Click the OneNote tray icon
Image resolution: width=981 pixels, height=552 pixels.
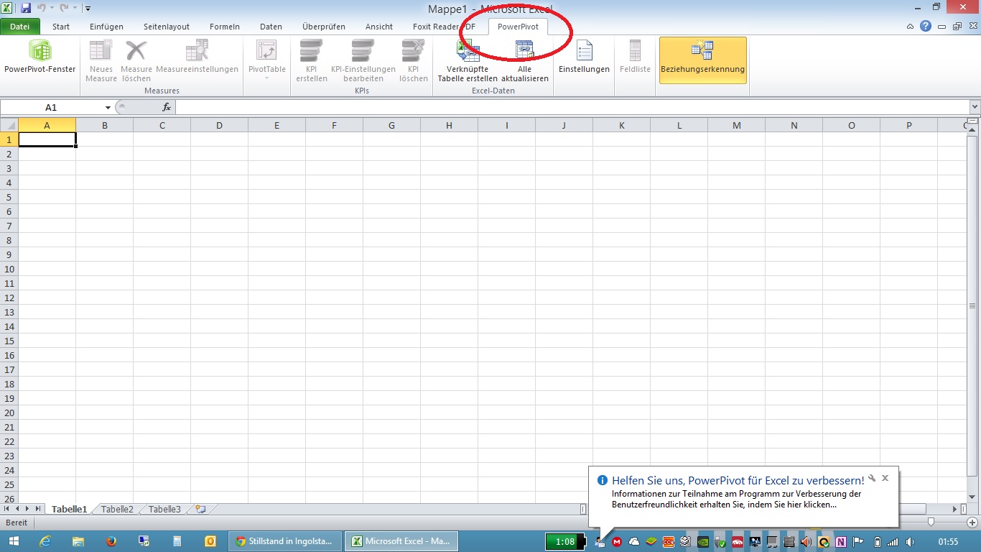point(840,542)
